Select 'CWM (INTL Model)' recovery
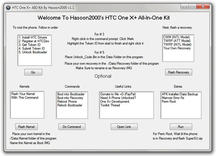The width and height of the screenshot is (216, 156). 176,37
